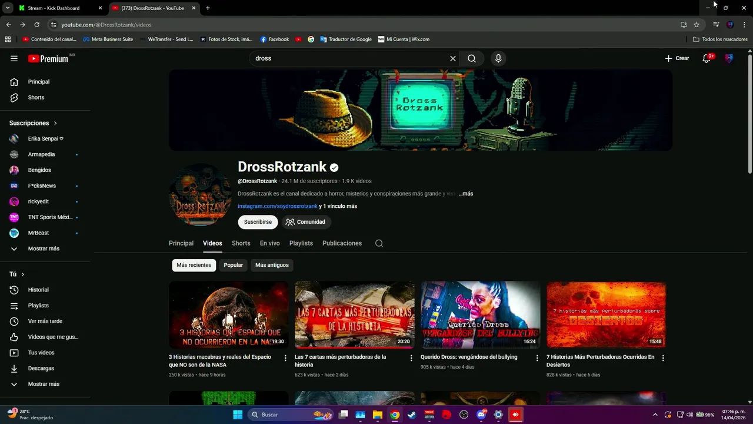The width and height of the screenshot is (753, 424).
Task: Bookmark this page with the star icon
Action: tap(697, 25)
